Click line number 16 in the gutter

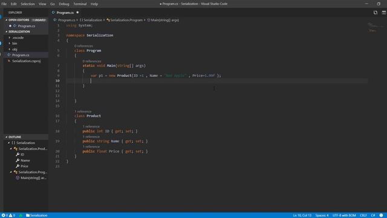(57, 116)
